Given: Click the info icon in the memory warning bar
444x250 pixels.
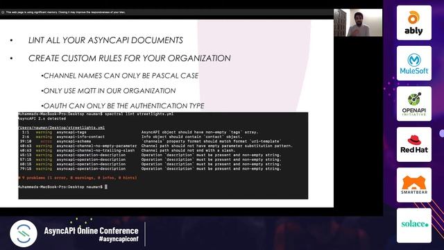Looking at the screenshot, I should point(3,12).
